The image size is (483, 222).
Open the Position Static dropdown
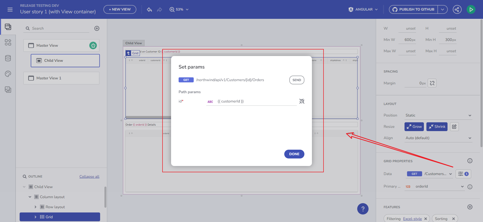pos(438,115)
